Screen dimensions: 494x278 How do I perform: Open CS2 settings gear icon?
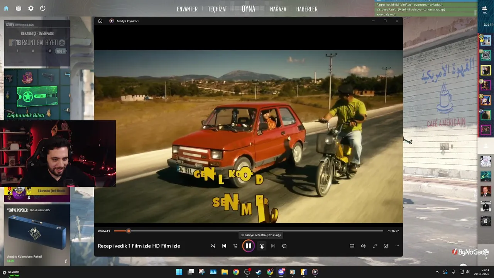pyautogui.click(x=31, y=8)
